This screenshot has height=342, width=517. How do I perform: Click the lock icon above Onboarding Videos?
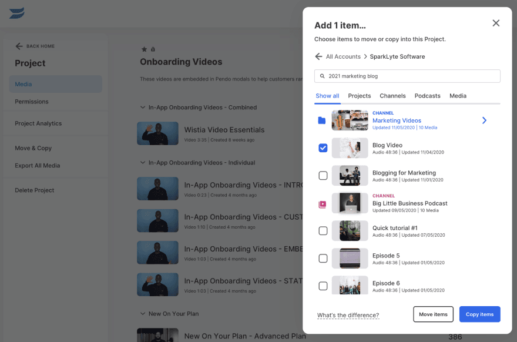tap(153, 49)
